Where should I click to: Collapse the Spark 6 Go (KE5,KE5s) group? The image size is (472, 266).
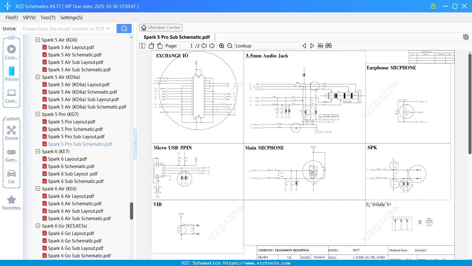37,226
